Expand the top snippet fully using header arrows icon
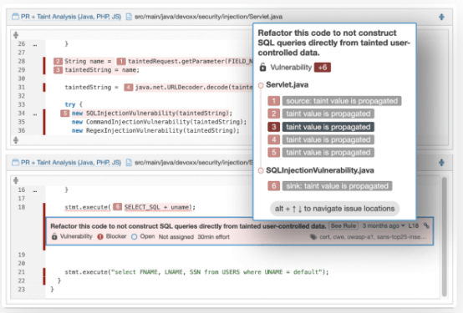The height and width of the screenshot is (313, 463). tap(441, 17)
